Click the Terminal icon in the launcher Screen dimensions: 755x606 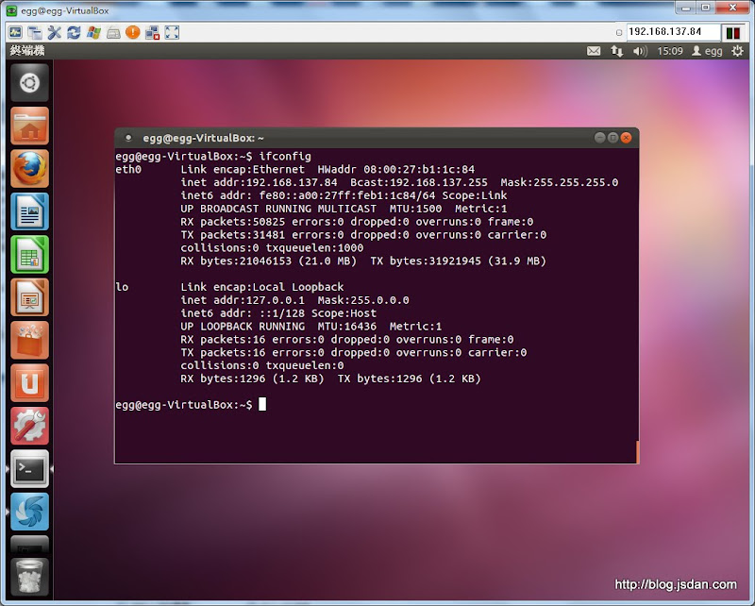pos(29,469)
